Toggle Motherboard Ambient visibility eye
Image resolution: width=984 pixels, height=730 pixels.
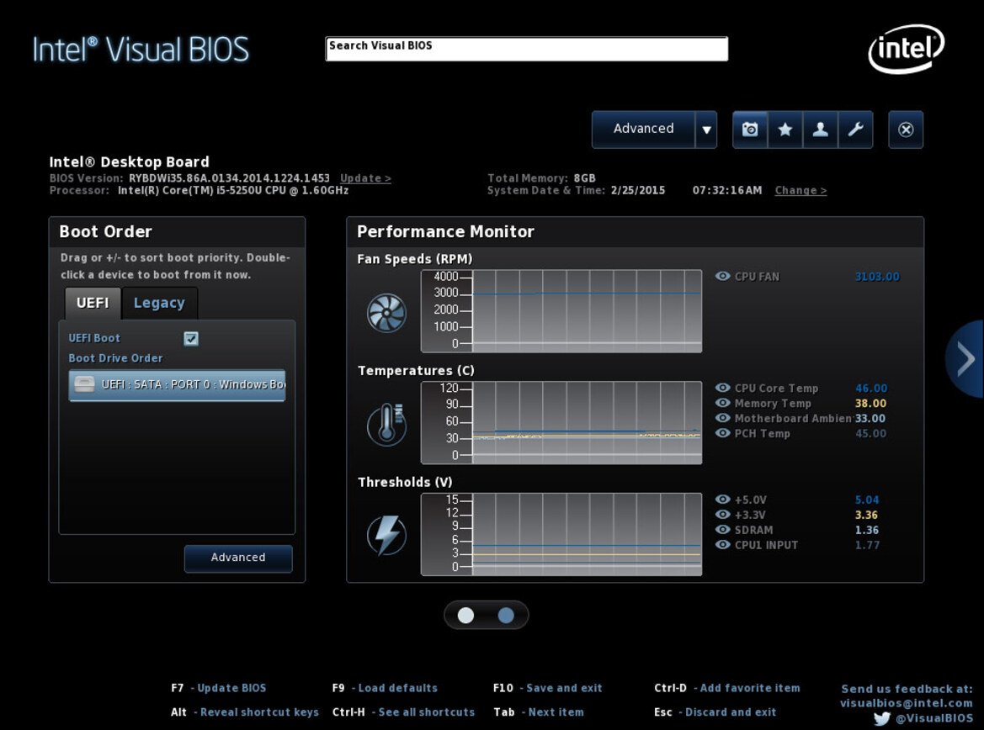pyautogui.click(x=722, y=418)
